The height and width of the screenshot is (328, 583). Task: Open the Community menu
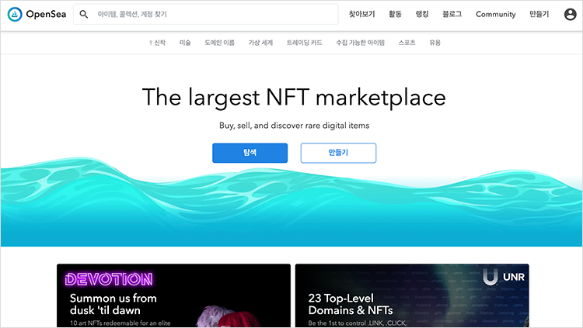click(496, 15)
